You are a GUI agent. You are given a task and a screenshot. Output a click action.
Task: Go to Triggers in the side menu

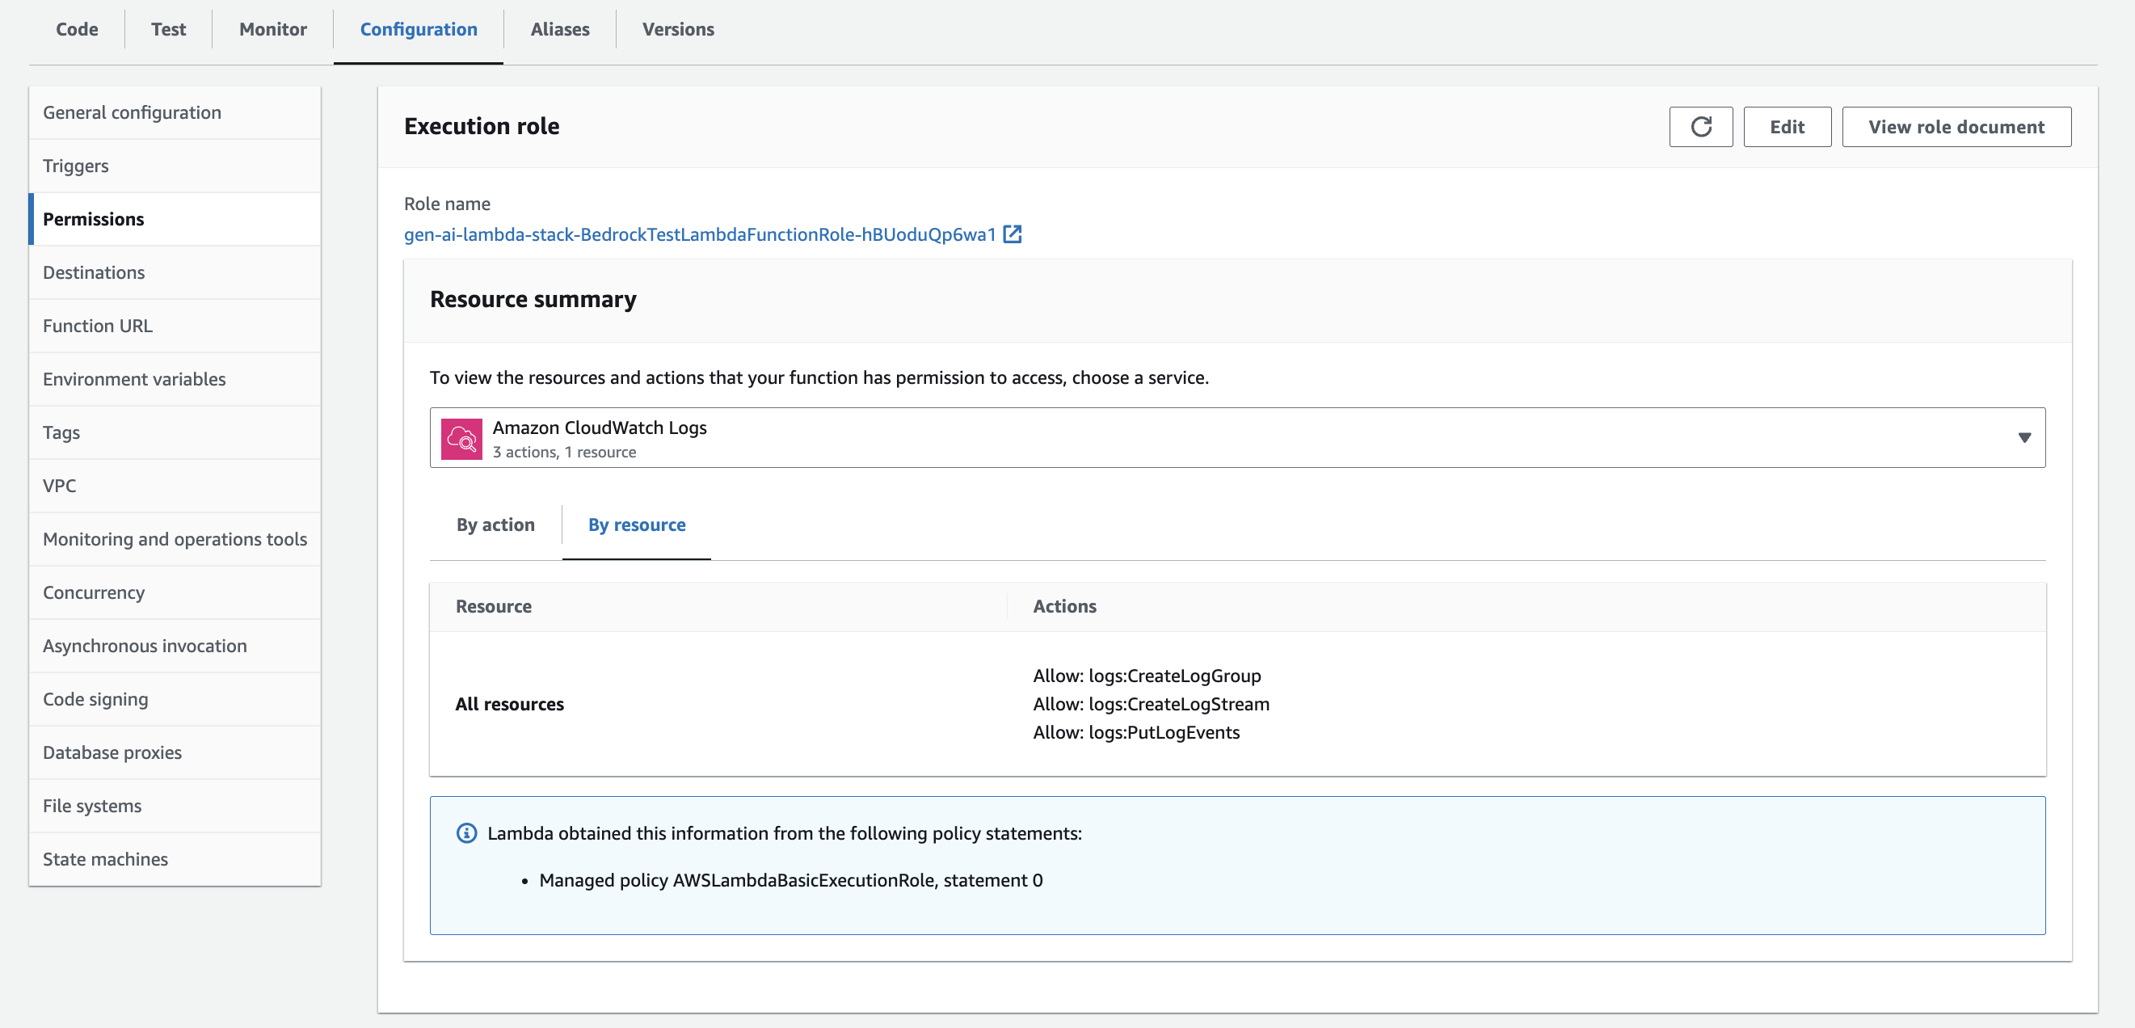[x=75, y=166]
